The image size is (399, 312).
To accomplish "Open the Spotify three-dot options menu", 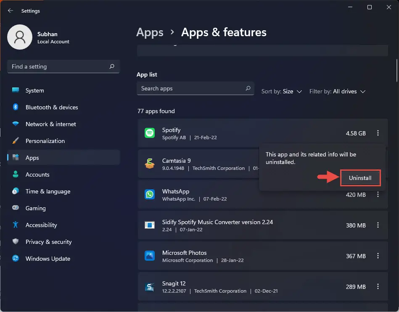I will (x=378, y=133).
